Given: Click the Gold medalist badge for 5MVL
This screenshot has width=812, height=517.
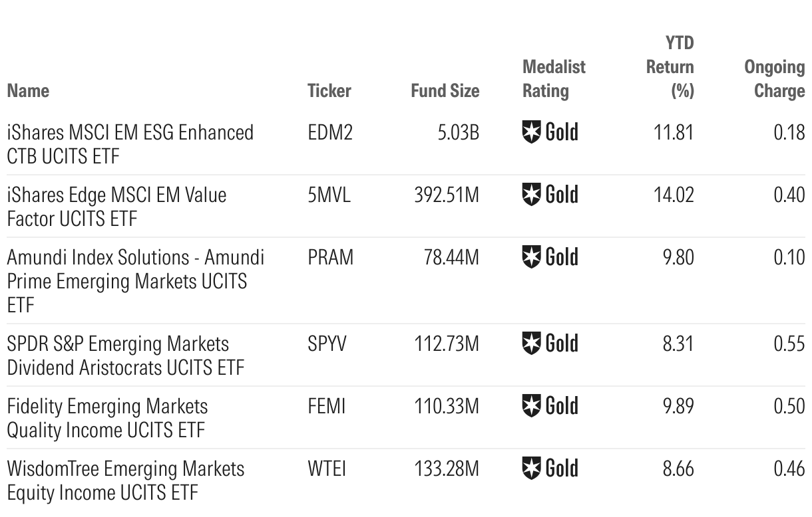Looking at the screenshot, I should (550, 195).
